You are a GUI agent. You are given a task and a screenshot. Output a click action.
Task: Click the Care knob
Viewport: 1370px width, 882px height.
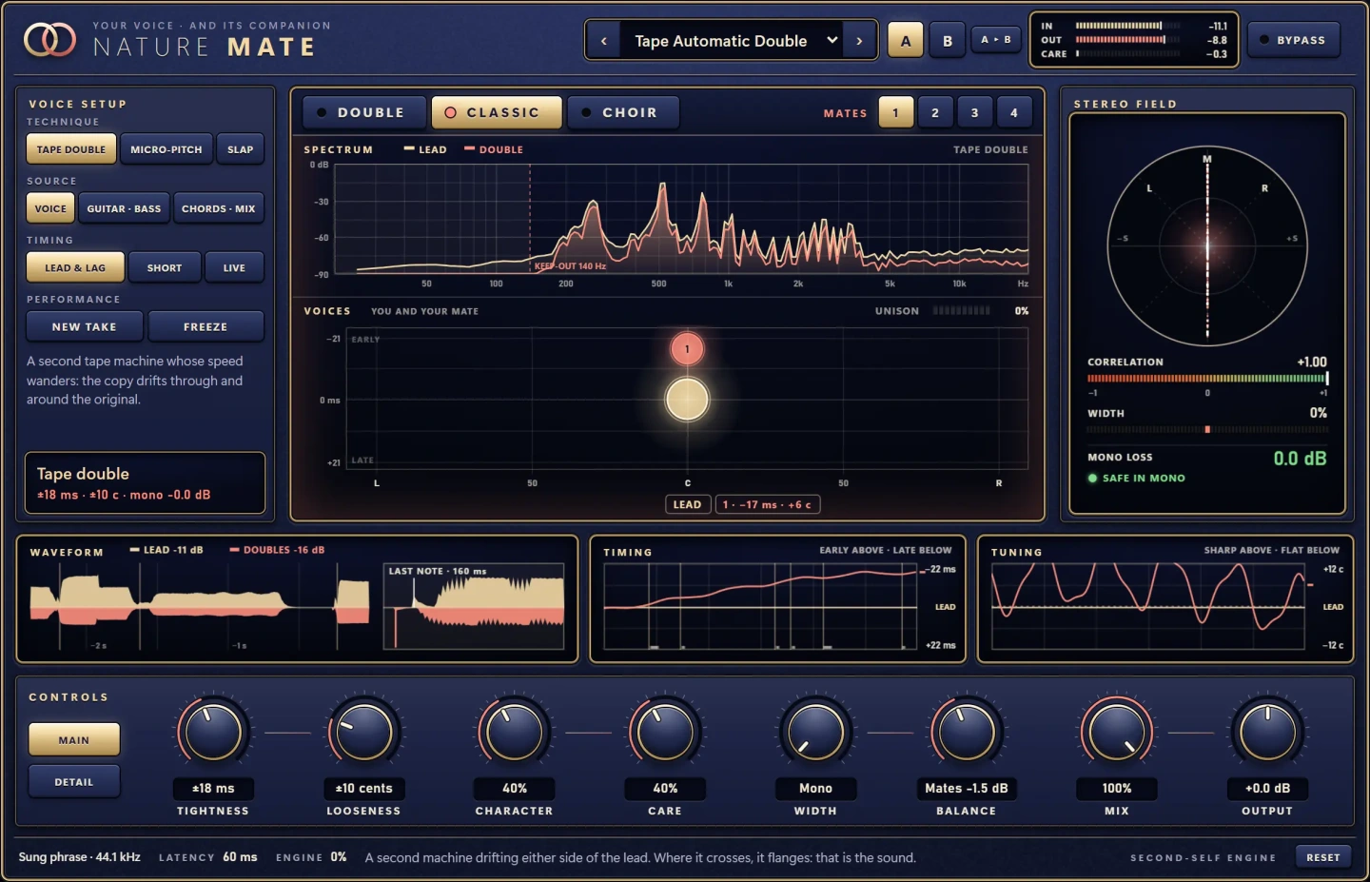pos(665,733)
